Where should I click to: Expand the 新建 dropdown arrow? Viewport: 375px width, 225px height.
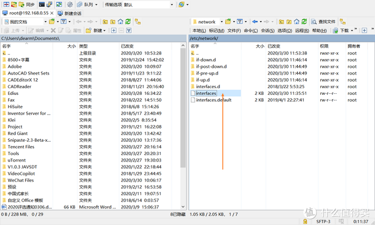tap(105, 30)
